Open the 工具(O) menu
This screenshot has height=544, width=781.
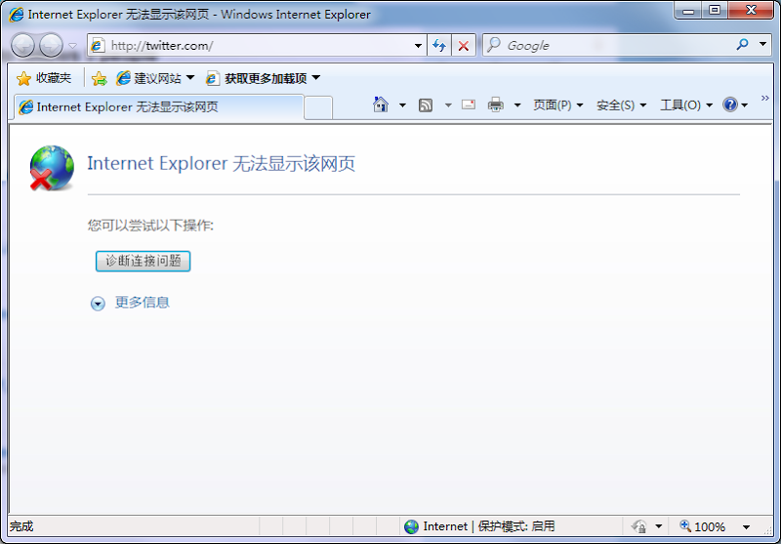[686, 105]
